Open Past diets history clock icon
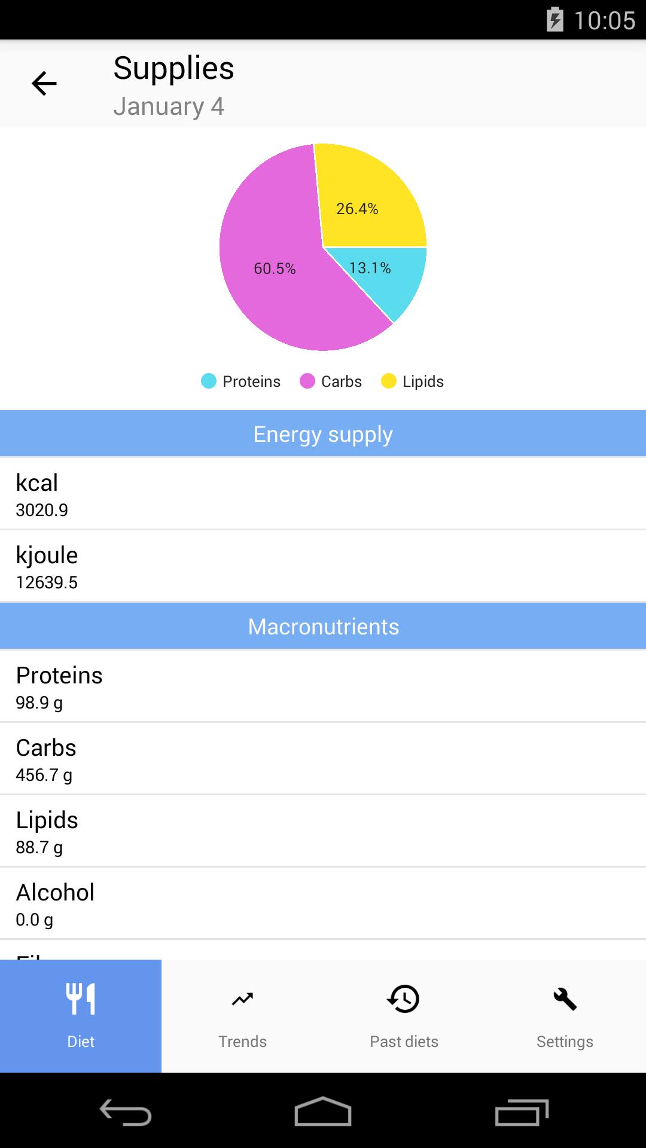 [x=404, y=999]
